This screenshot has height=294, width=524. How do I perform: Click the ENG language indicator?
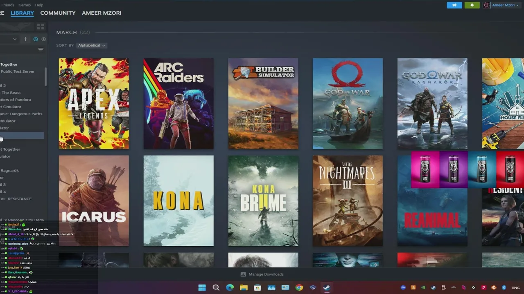(x=515, y=287)
